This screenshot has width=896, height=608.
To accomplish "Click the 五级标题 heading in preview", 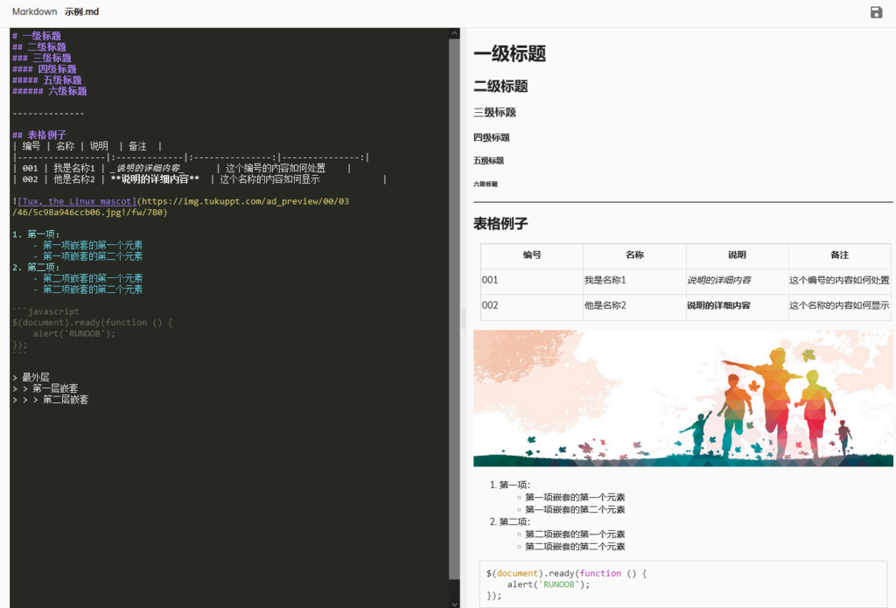I will (x=488, y=161).
